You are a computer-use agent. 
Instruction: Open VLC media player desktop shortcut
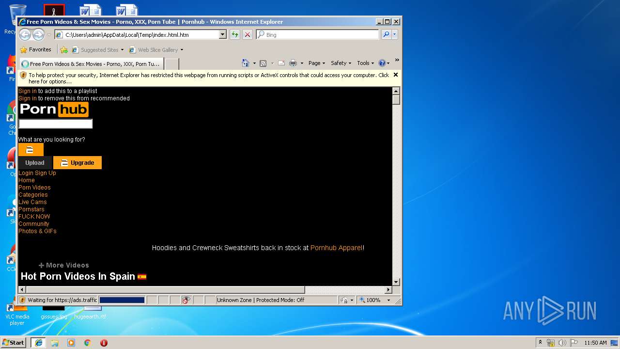tap(17, 315)
